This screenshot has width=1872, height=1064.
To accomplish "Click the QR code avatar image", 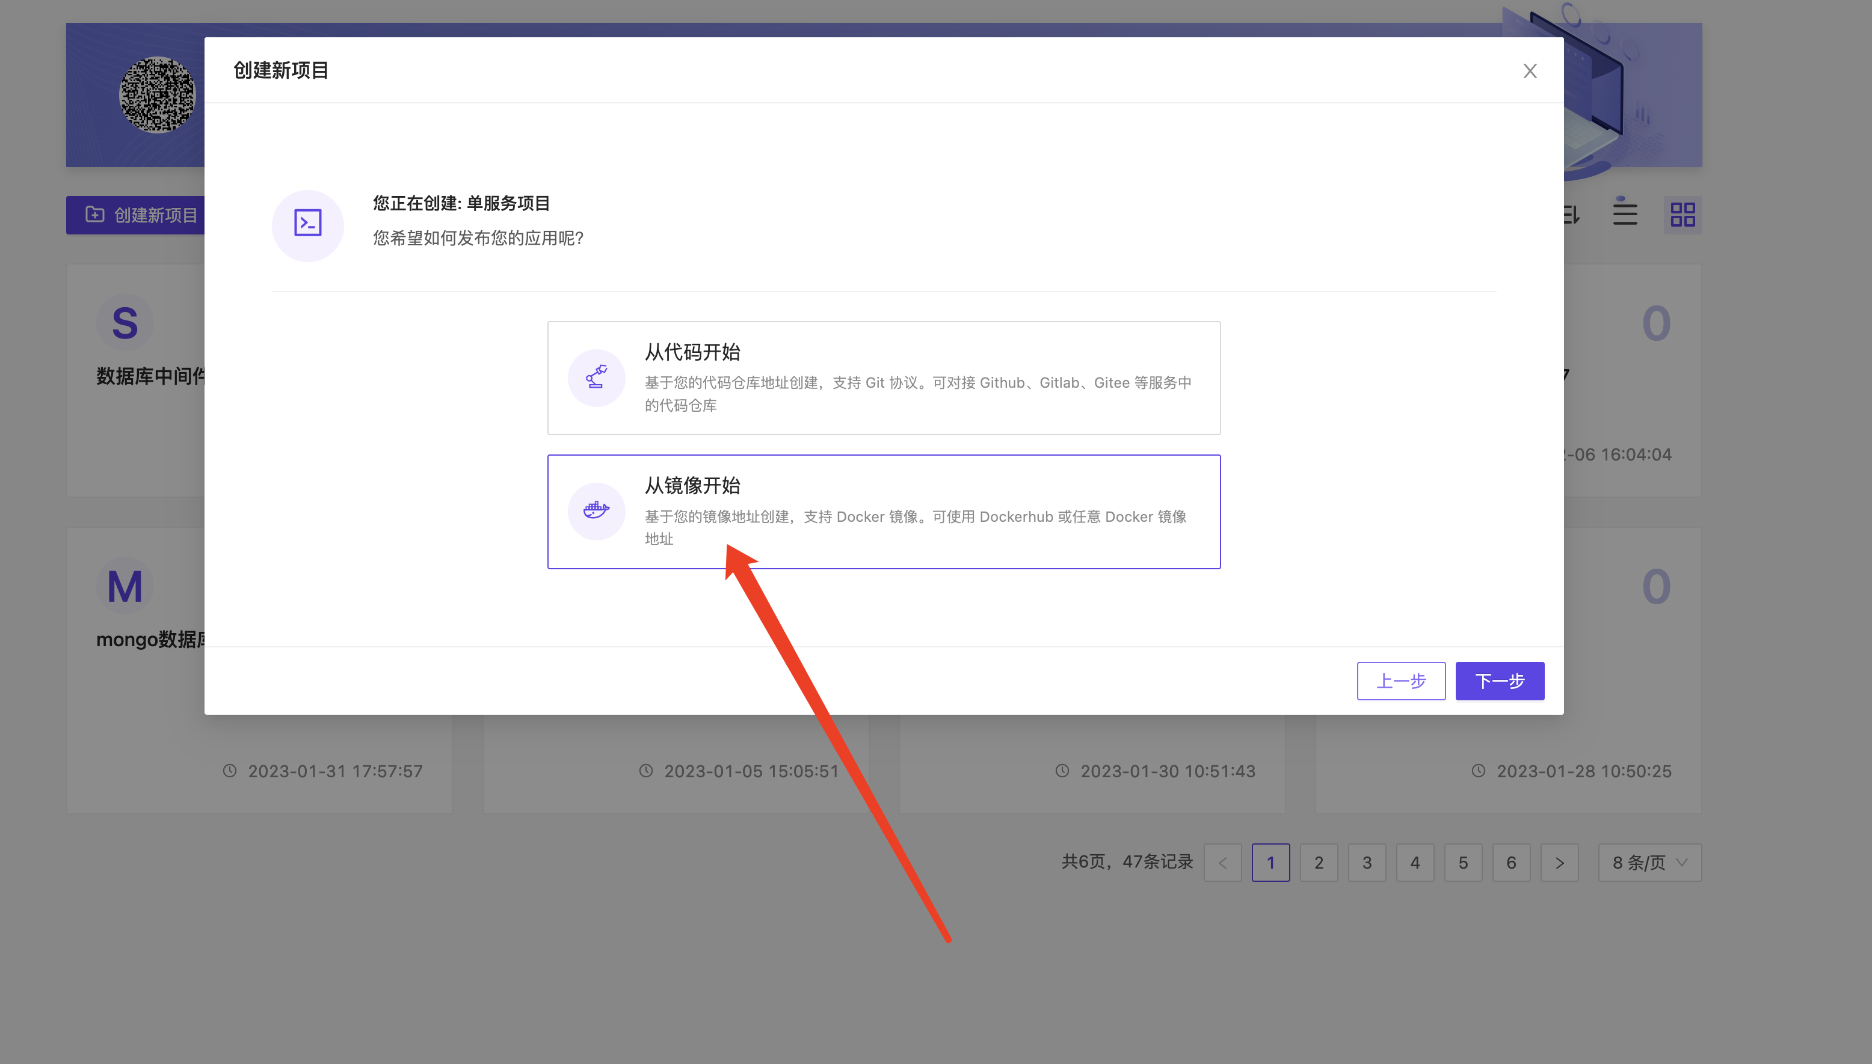I will point(157,95).
